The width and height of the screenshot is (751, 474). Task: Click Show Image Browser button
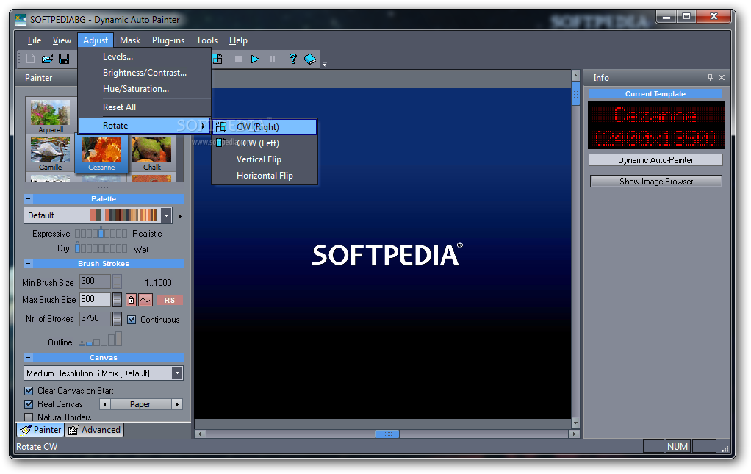(x=655, y=182)
